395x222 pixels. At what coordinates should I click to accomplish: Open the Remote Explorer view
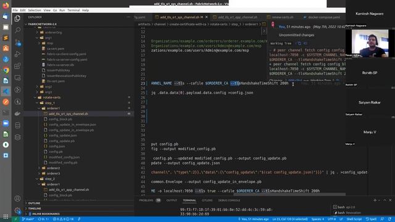[17, 78]
